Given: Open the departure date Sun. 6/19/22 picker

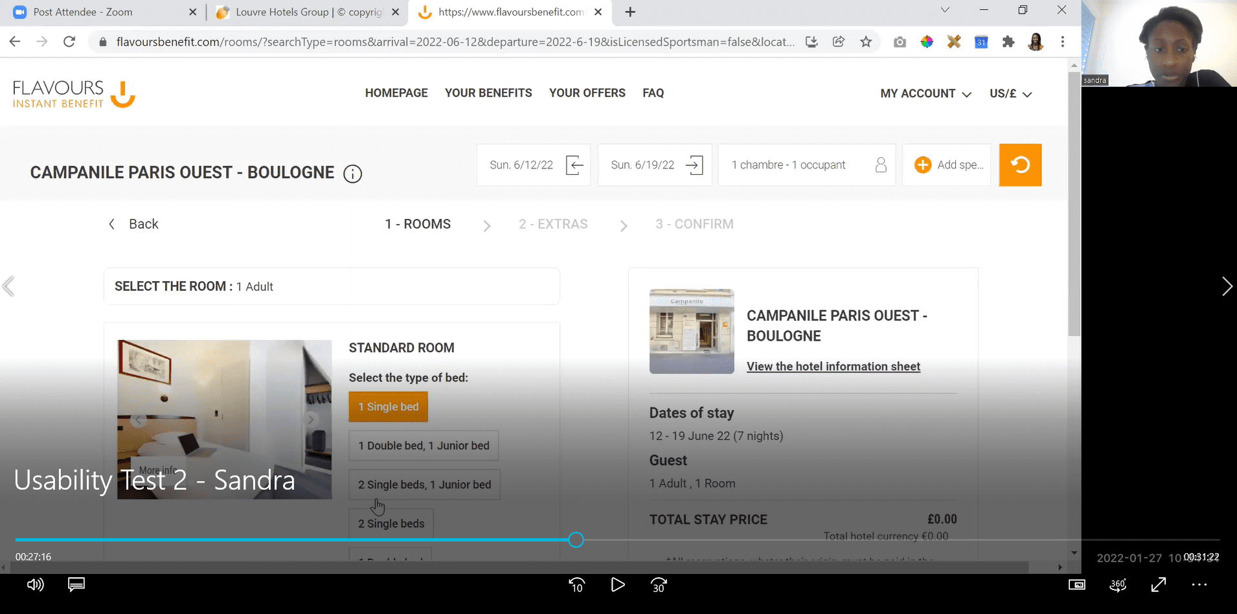Looking at the screenshot, I should [655, 165].
